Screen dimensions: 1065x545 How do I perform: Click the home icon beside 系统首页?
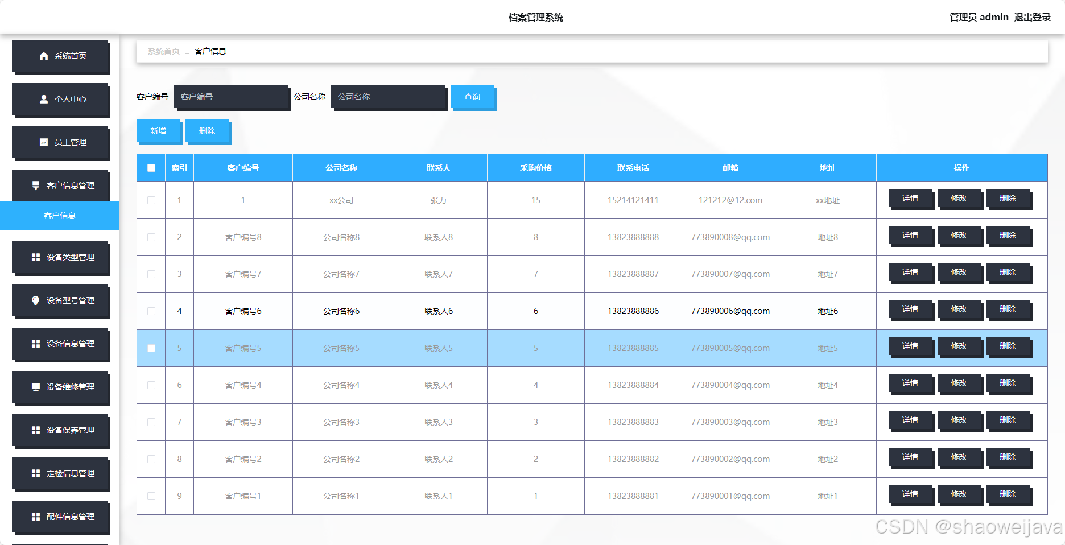point(44,56)
